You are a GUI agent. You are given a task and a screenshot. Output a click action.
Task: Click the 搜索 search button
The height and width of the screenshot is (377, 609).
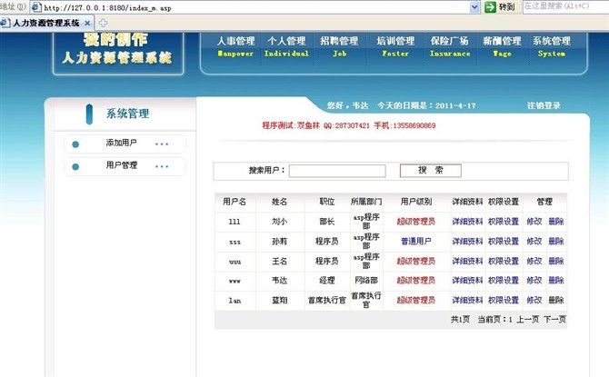point(431,170)
